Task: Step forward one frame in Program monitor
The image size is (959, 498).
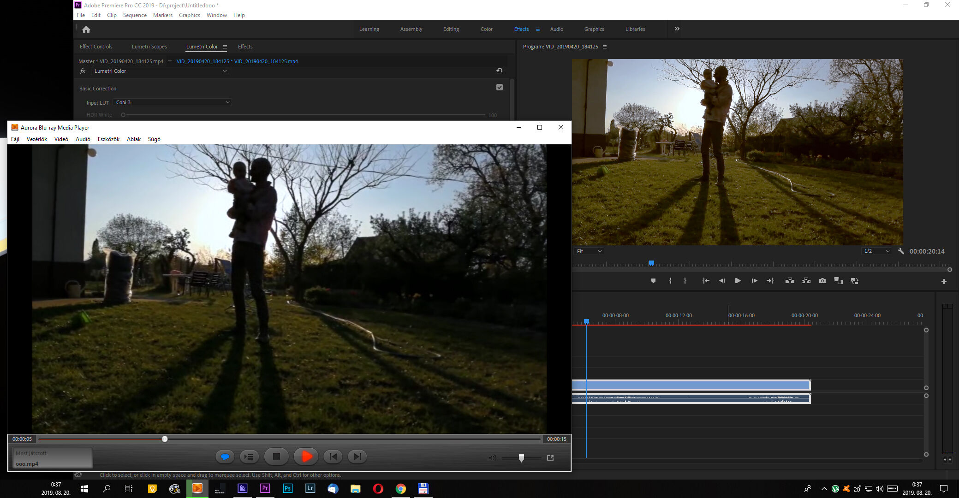Action: click(x=754, y=281)
